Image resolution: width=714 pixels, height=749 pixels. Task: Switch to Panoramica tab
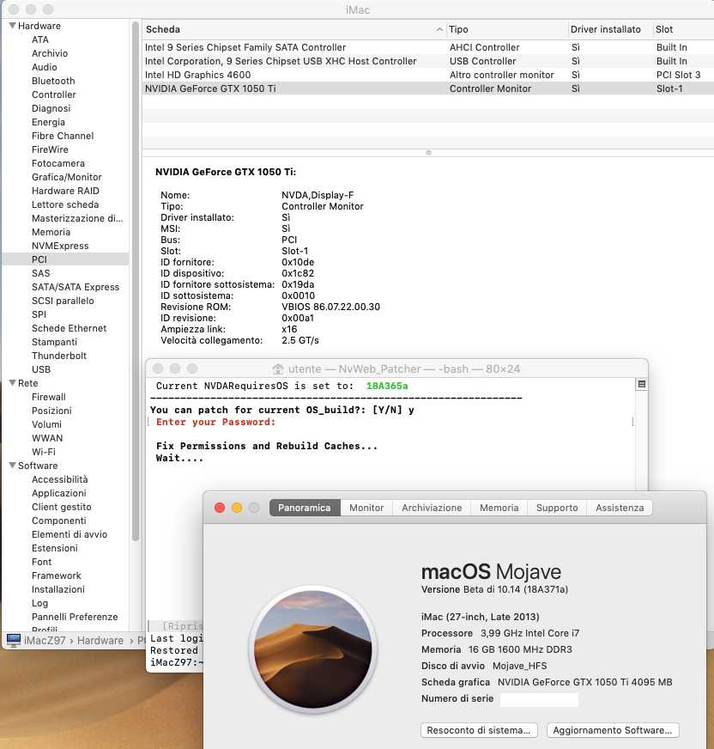pos(305,508)
